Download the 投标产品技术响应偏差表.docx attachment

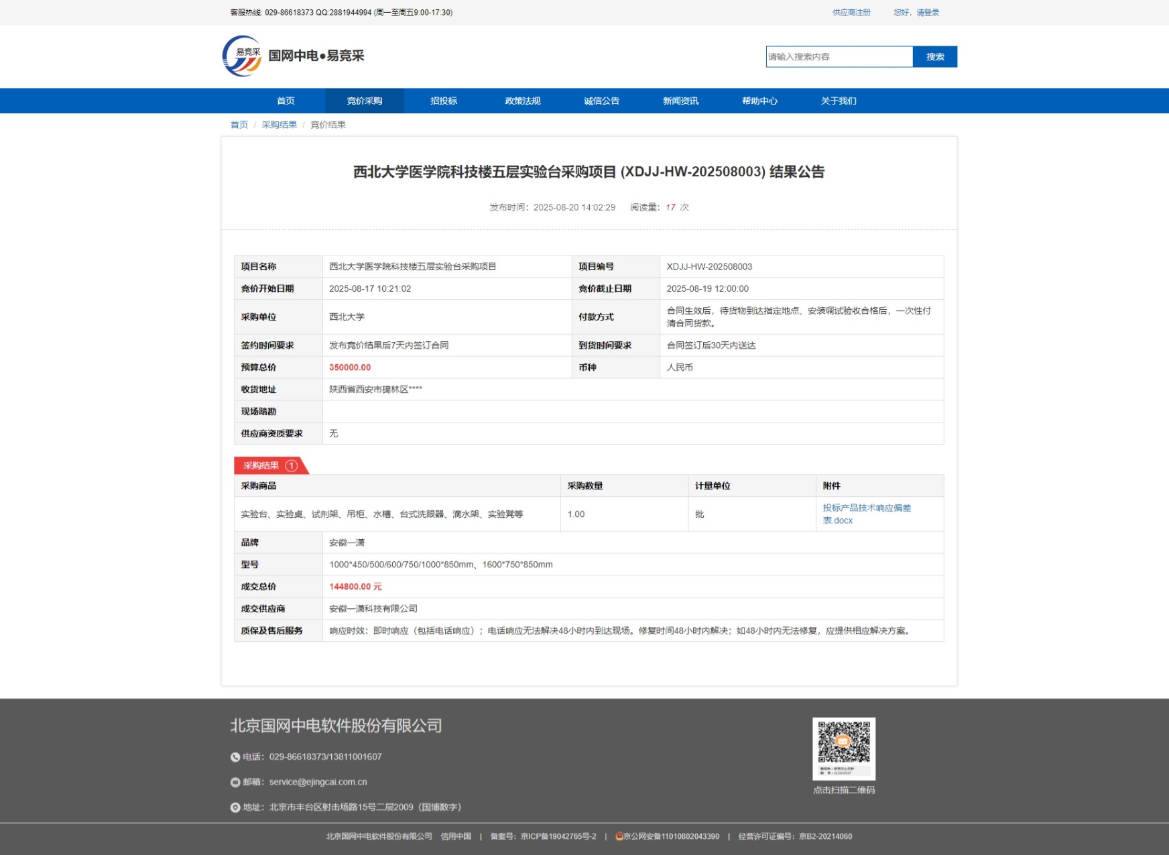point(866,514)
